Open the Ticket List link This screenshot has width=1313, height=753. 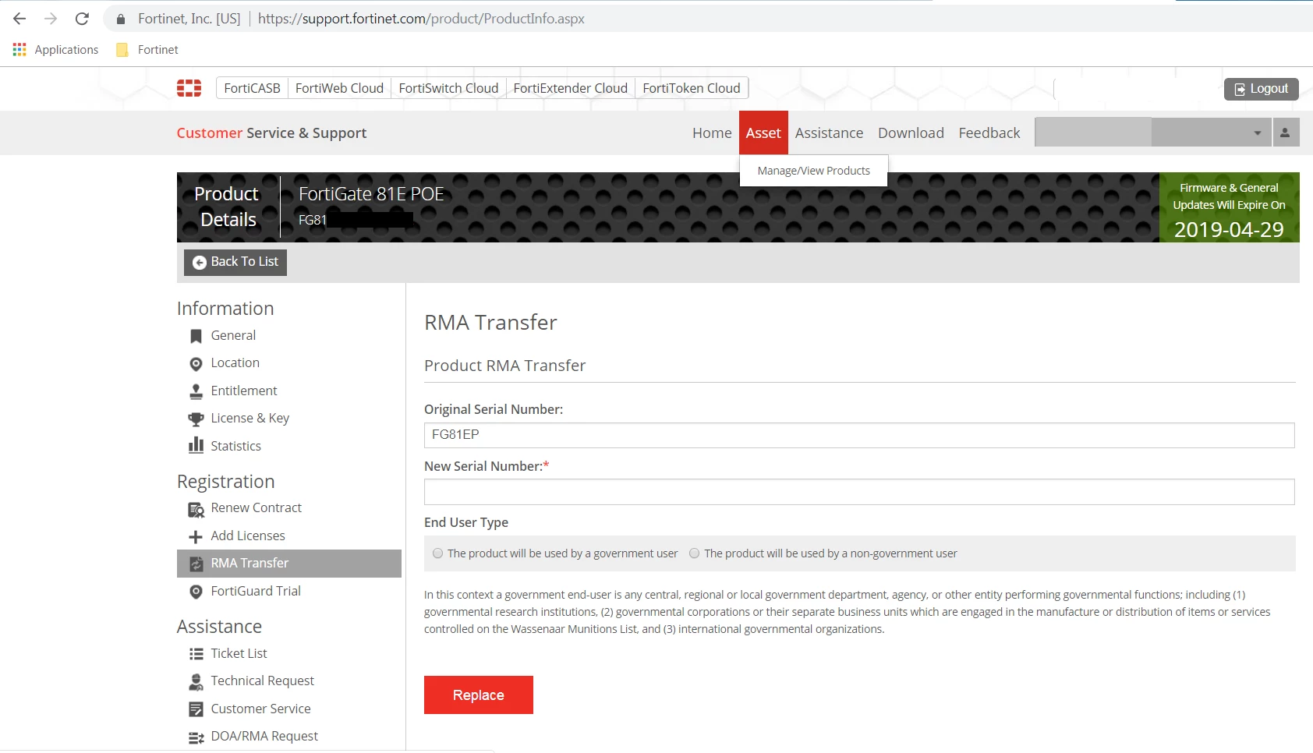pos(239,654)
